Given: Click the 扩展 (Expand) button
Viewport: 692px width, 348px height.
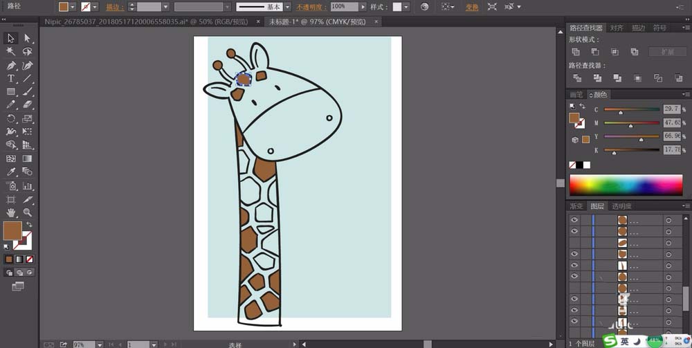Looking at the screenshot, I should (667, 52).
